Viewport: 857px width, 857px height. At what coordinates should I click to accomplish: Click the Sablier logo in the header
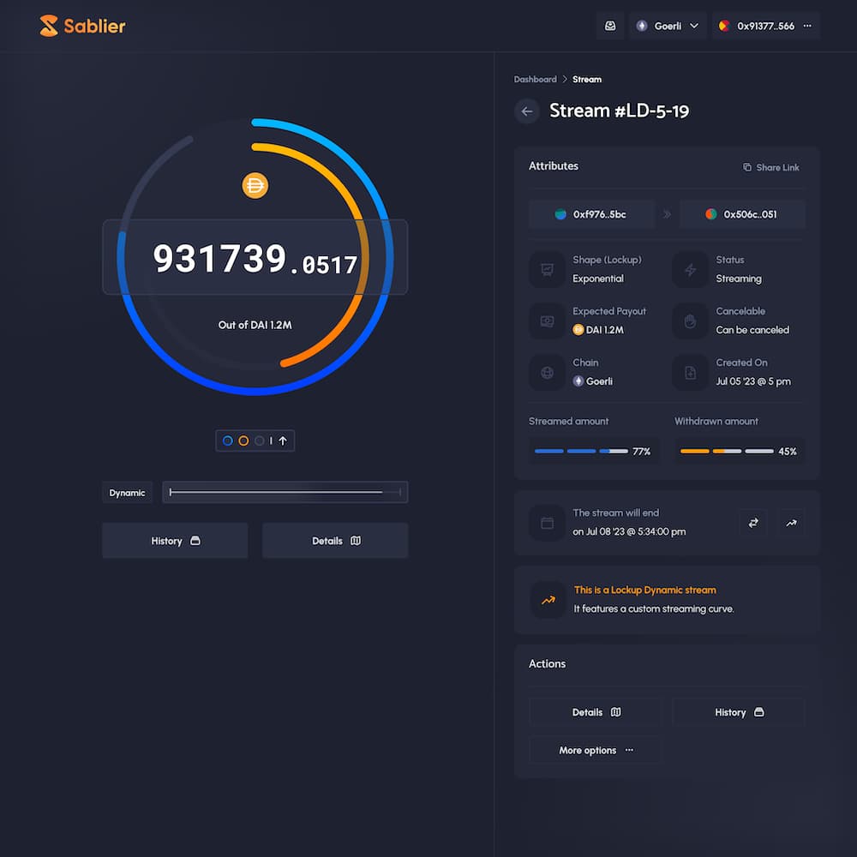coord(81,26)
